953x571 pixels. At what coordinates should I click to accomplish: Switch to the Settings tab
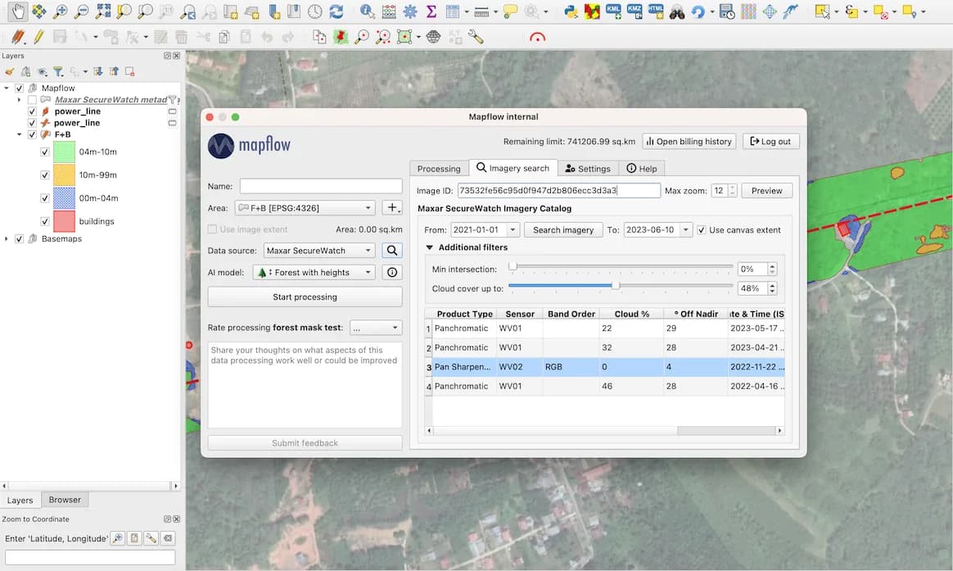[x=588, y=168]
